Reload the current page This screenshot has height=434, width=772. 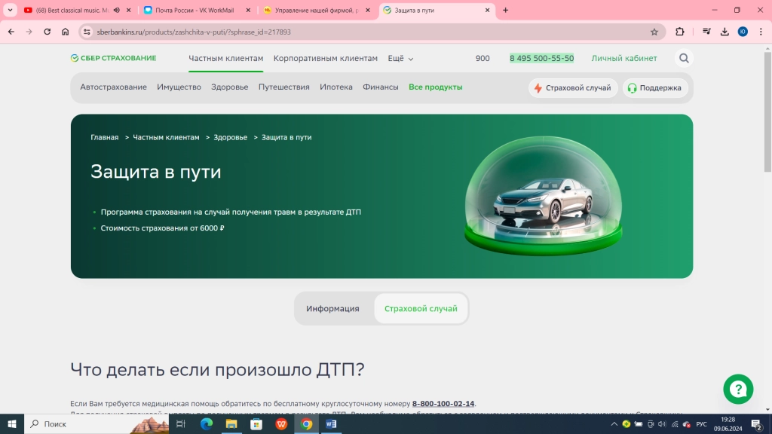pyautogui.click(x=47, y=32)
